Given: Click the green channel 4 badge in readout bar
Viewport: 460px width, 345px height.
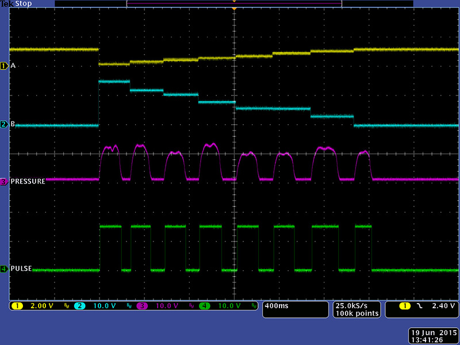Looking at the screenshot, I should pos(204,306).
